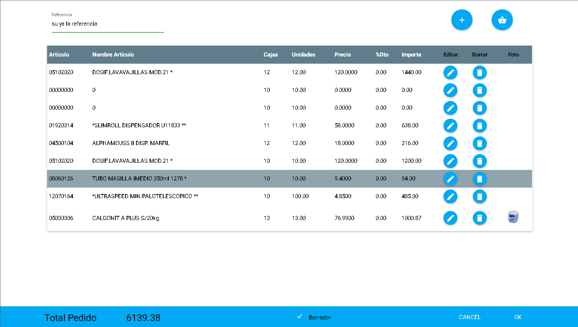
Task: Edit the ULTRASPEED MIN.PALOTELESCOPICO row
Action: pyautogui.click(x=450, y=196)
